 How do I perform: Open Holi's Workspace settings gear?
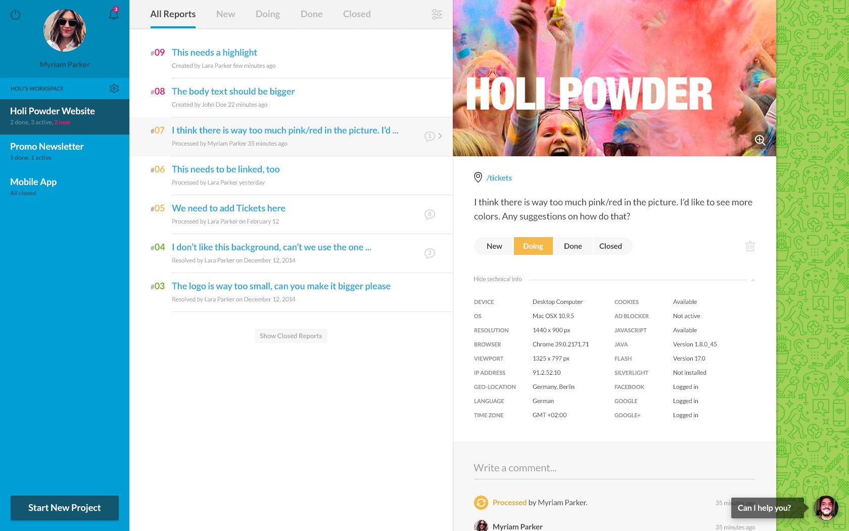tap(115, 88)
